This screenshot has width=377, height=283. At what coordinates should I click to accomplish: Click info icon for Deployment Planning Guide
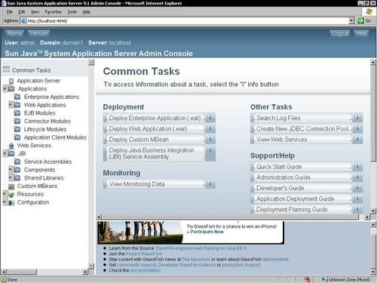357,209
